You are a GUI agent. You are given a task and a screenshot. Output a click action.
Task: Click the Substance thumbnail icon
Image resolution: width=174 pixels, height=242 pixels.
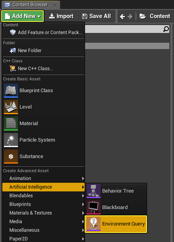click(x=11, y=156)
